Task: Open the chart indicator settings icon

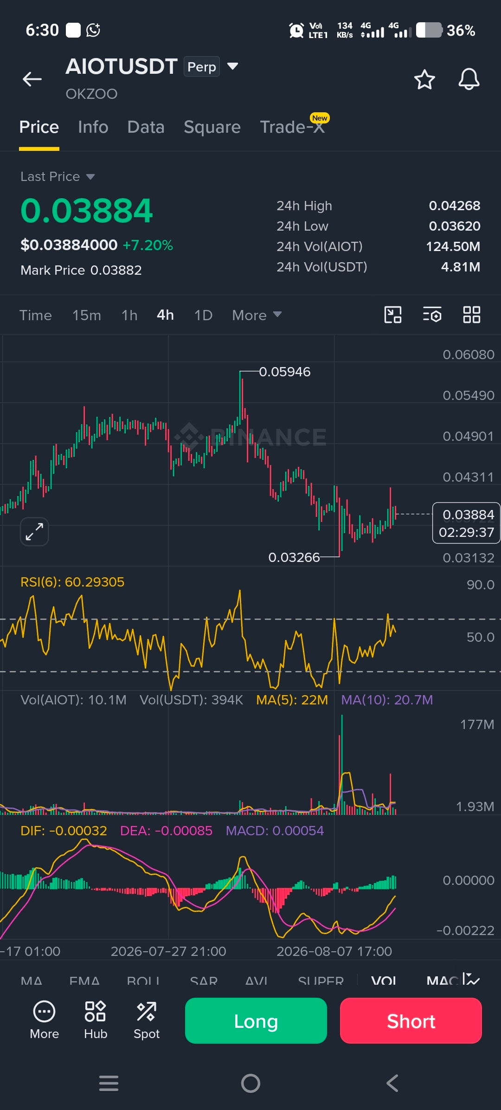Action: [x=432, y=315]
